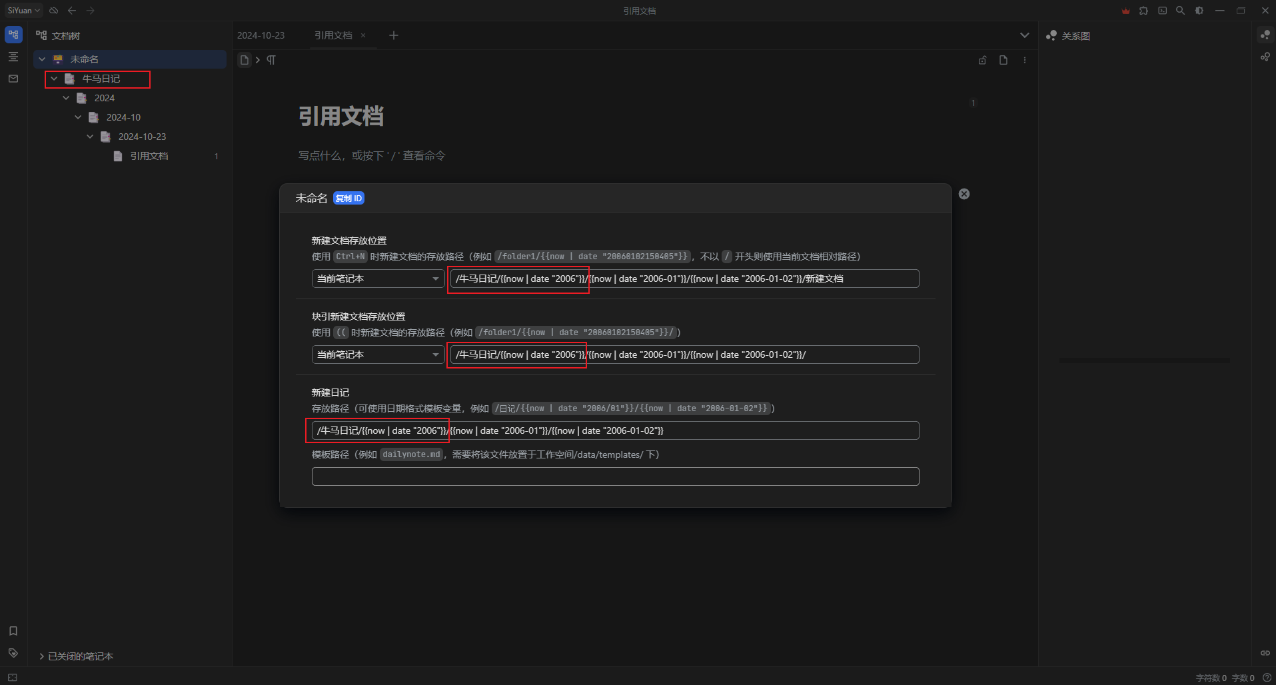
Task: Add a new tab with plus
Action: 394,35
